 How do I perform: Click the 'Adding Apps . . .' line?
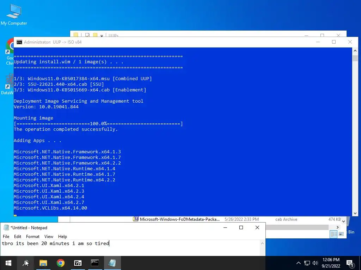[x=37, y=141]
